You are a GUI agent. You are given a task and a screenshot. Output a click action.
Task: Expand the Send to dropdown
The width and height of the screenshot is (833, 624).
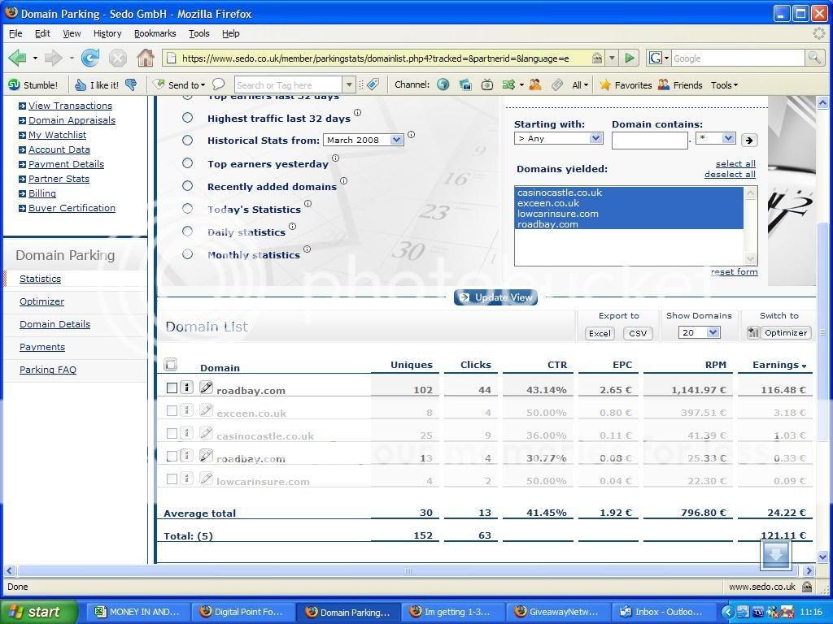coord(203,85)
